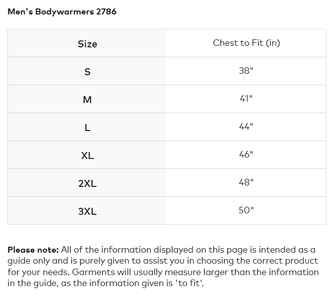This screenshot has height=303, width=334.
Task: Choose the L size cell
Action: coord(87,128)
